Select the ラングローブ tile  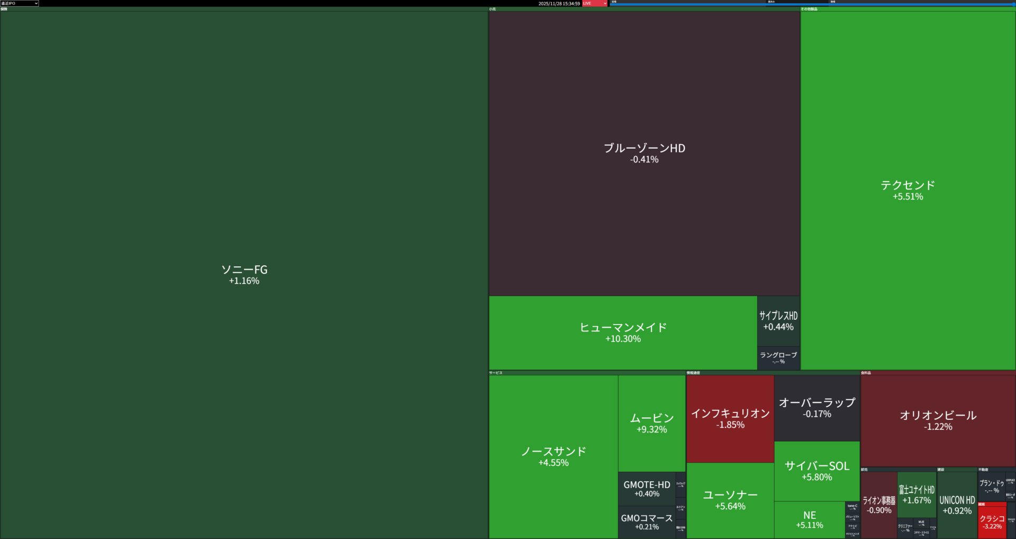(x=778, y=358)
